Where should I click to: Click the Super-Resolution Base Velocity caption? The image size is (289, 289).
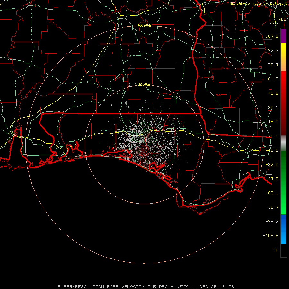[146, 287]
